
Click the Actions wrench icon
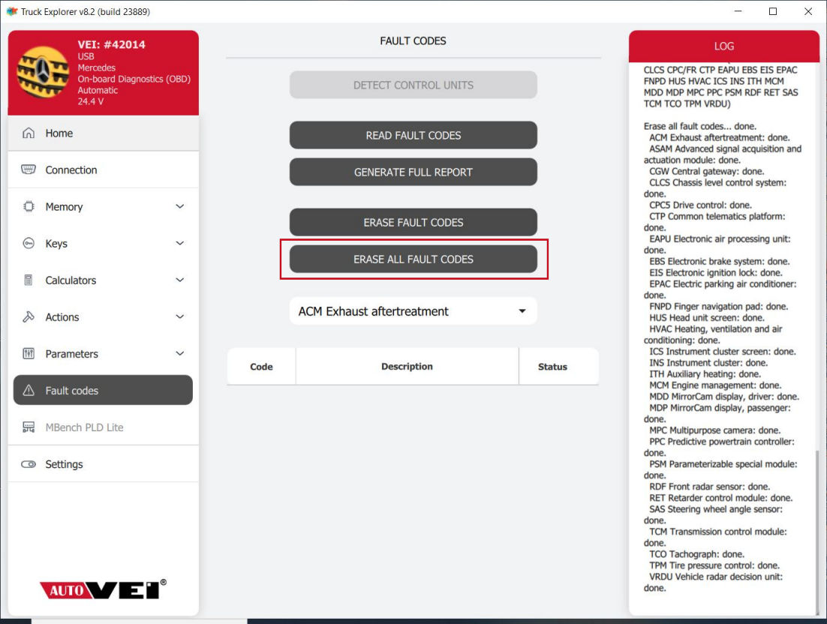[29, 317]
